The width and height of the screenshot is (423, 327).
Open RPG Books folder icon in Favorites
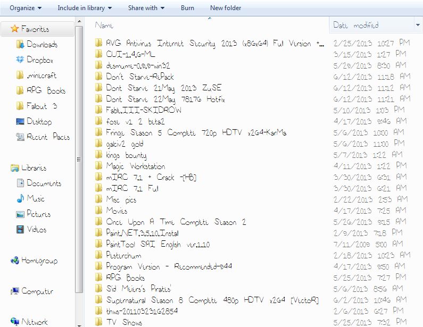(x=20, y=90)
